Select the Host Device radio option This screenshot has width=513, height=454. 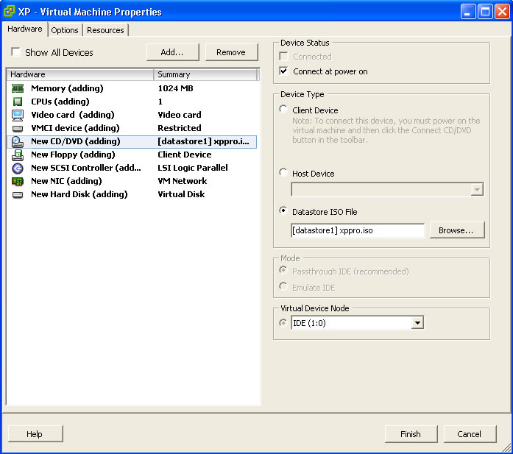click(x=283, y=173)
